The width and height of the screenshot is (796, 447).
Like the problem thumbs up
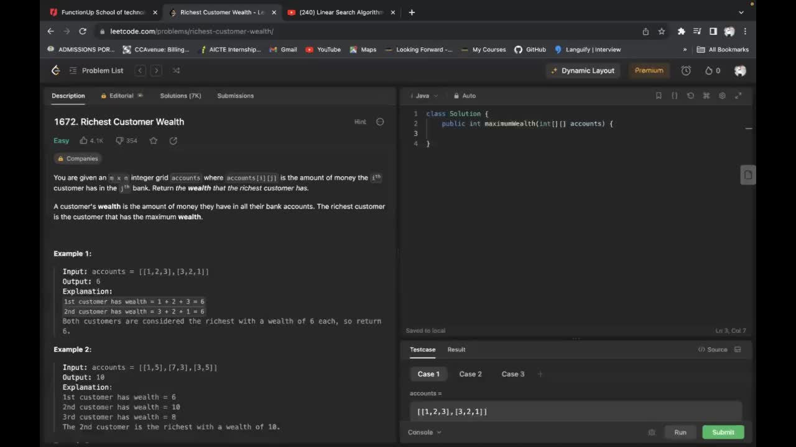pos(91,140)
